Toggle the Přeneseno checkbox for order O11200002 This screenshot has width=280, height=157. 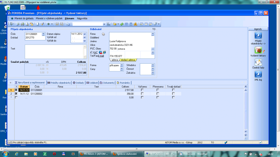pos(158,94)
